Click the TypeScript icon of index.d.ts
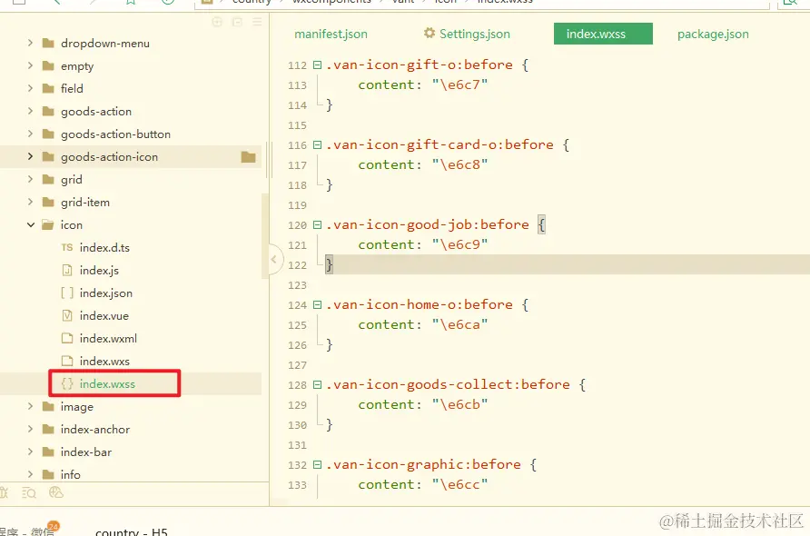 click(x=67, y=248)
